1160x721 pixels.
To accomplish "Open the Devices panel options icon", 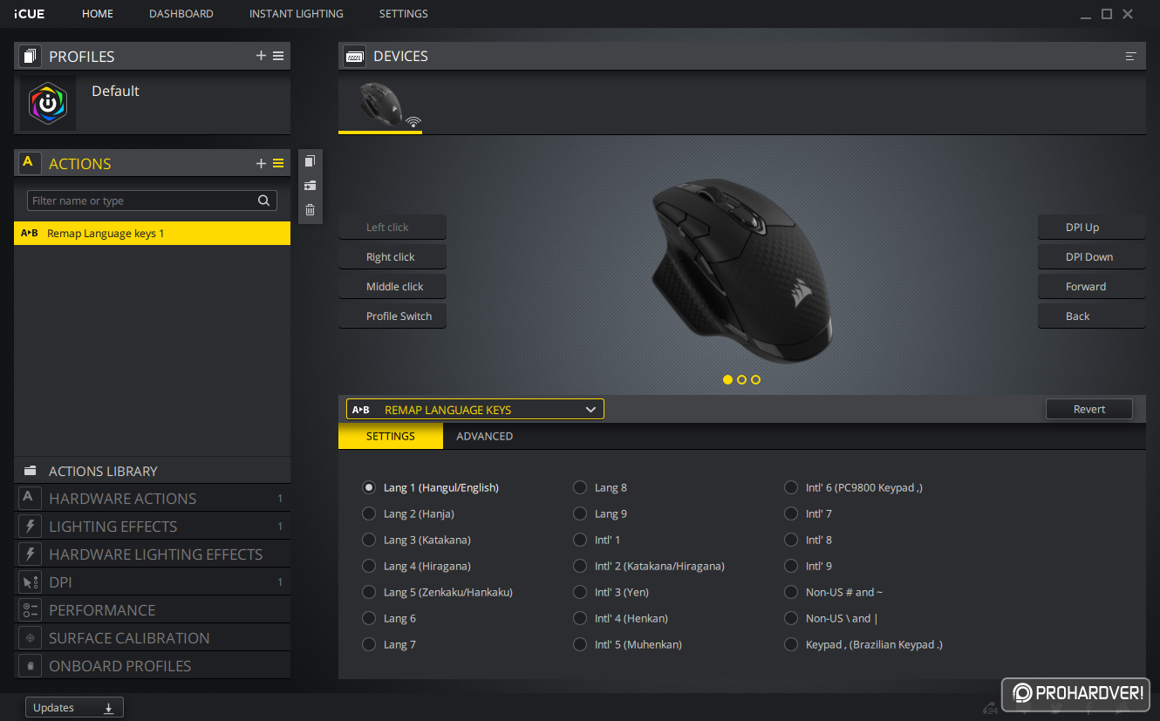I will 1131,56.
